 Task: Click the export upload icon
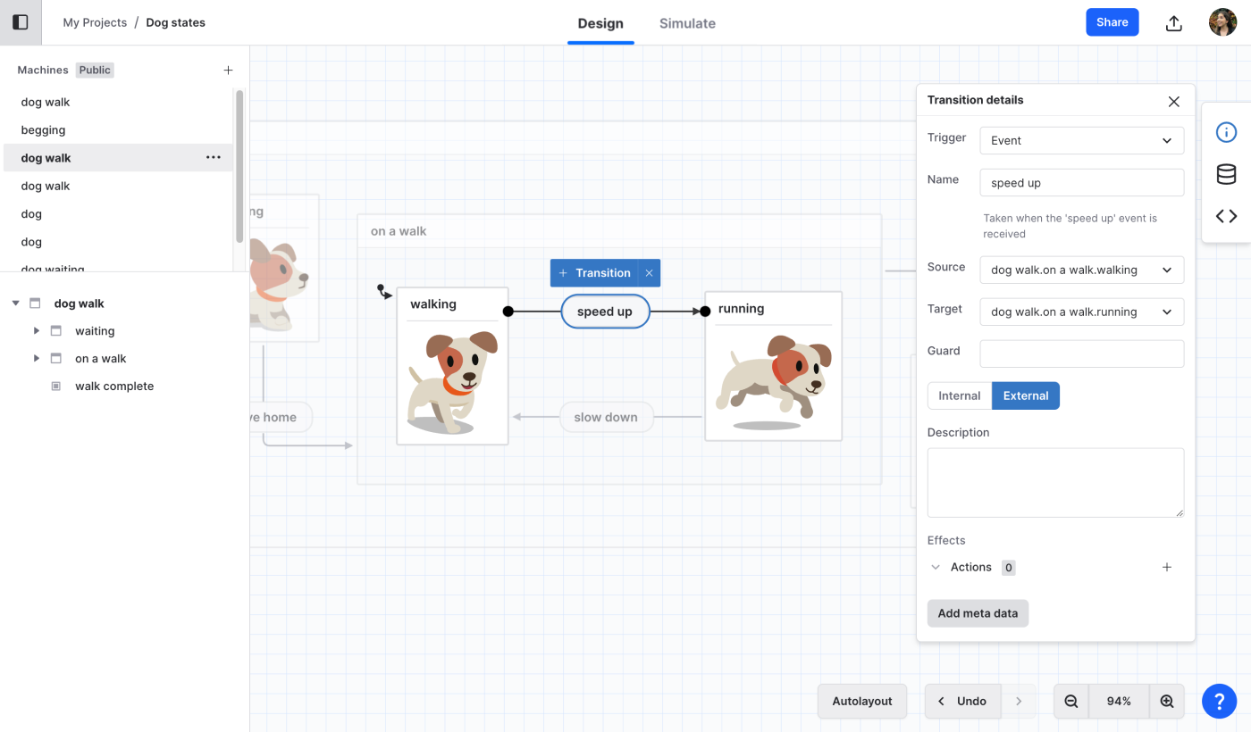click(1174, 23)
